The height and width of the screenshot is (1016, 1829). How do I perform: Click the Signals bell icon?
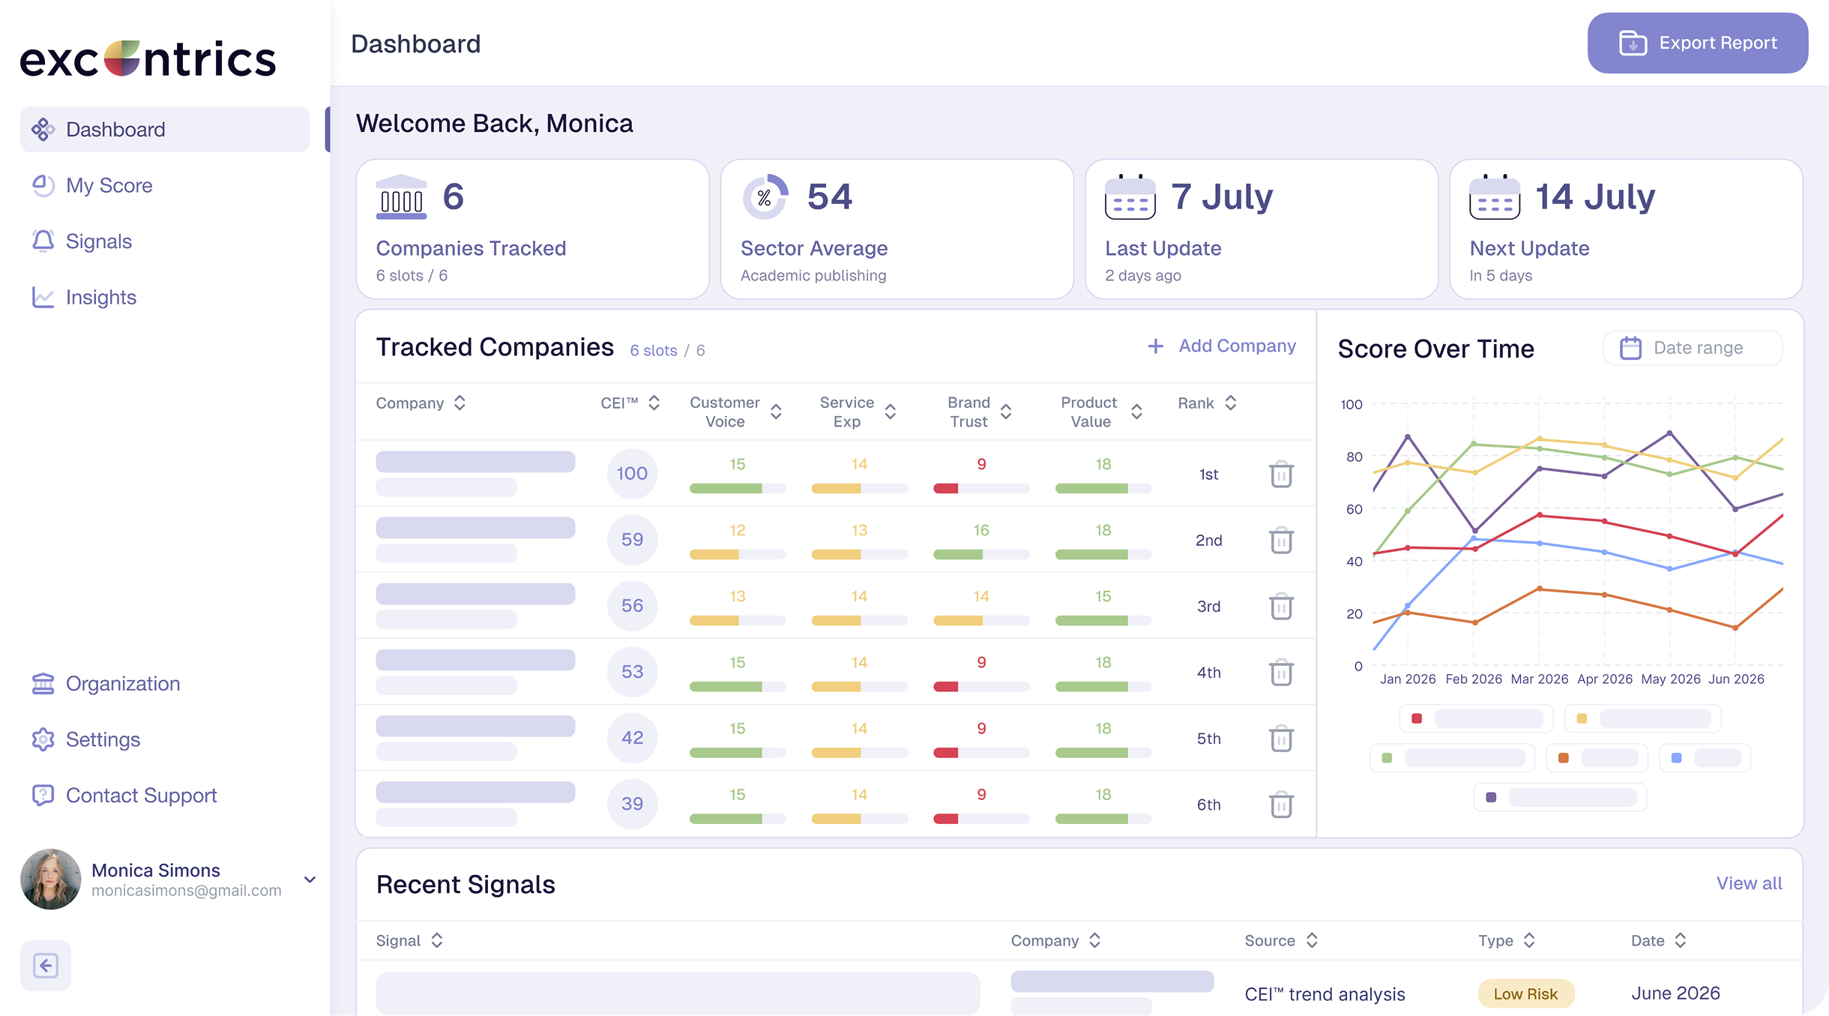(x=43, y=241)
